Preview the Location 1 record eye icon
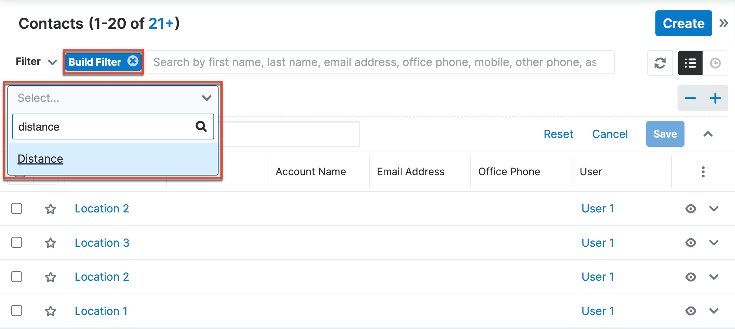The width and height of the screenshot is (735, 329). click(x=690, y=311)
